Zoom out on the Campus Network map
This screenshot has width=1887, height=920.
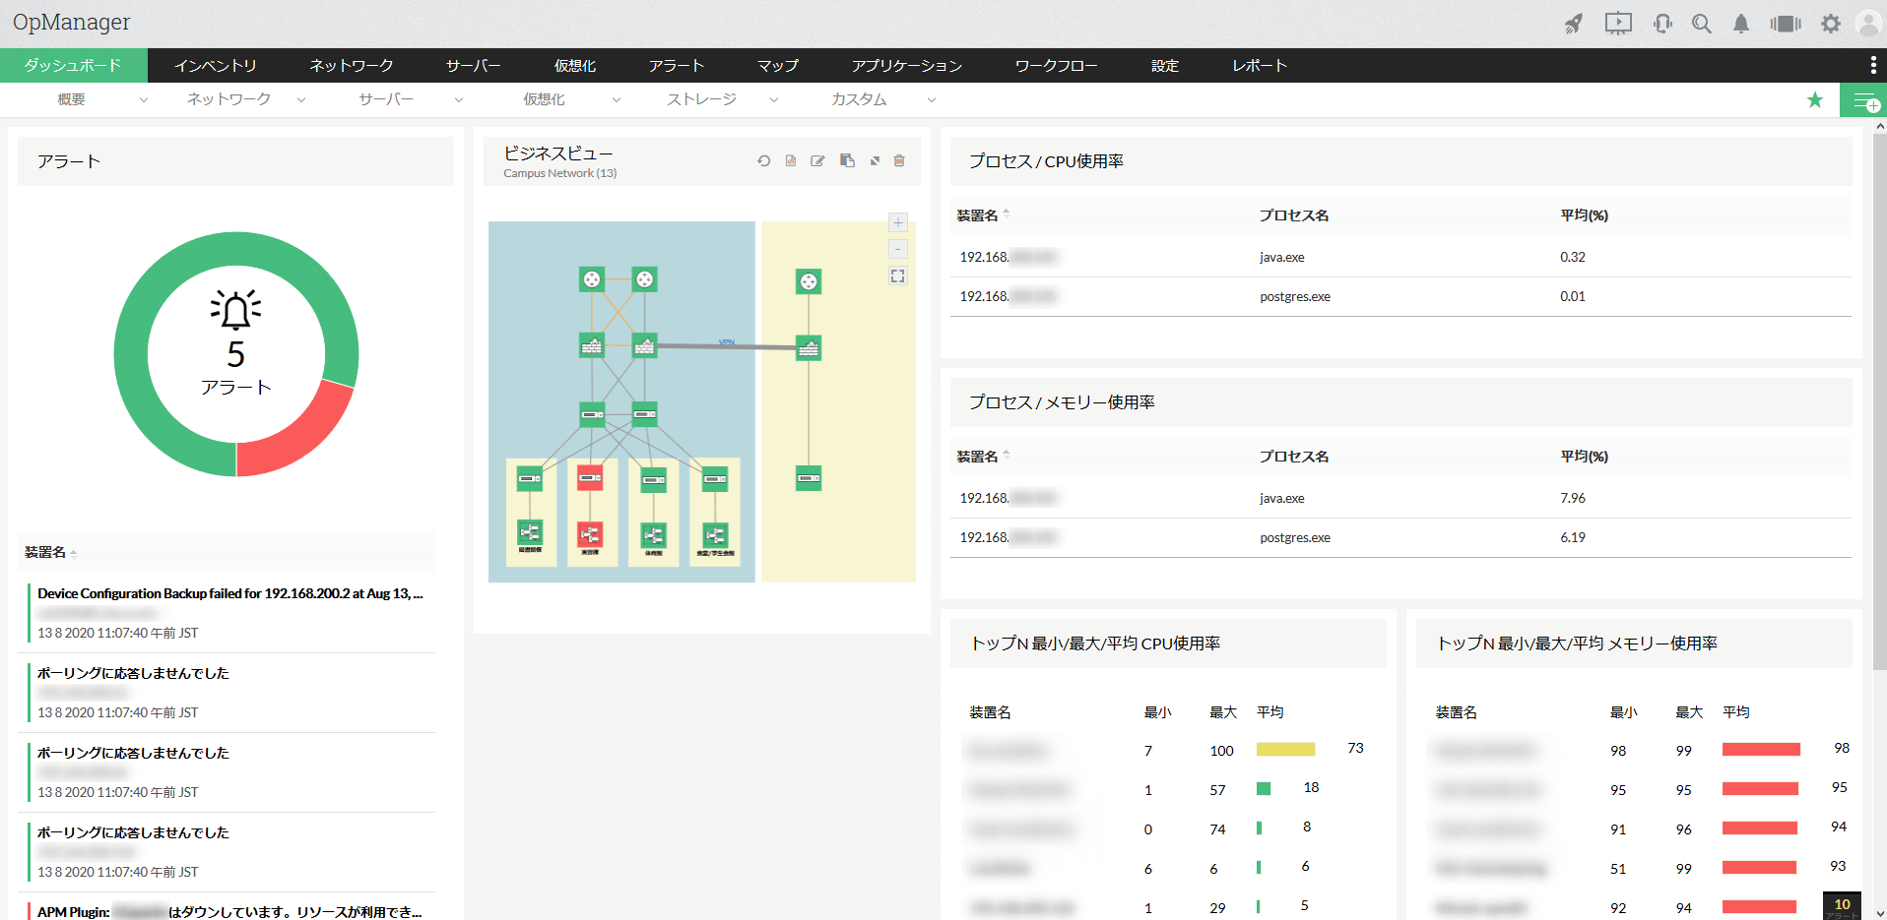[x=898, y=249]
